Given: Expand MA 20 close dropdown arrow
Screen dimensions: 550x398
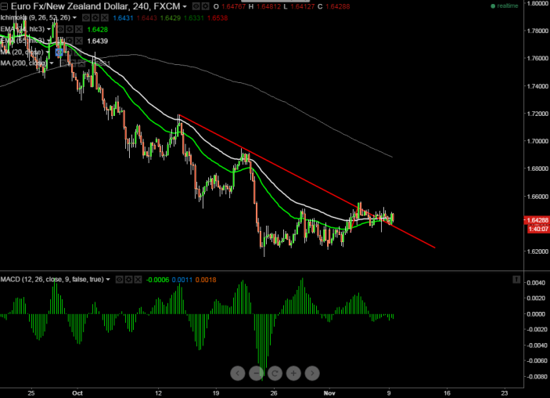Looking at the screenshot, I should tap(48, 52).
